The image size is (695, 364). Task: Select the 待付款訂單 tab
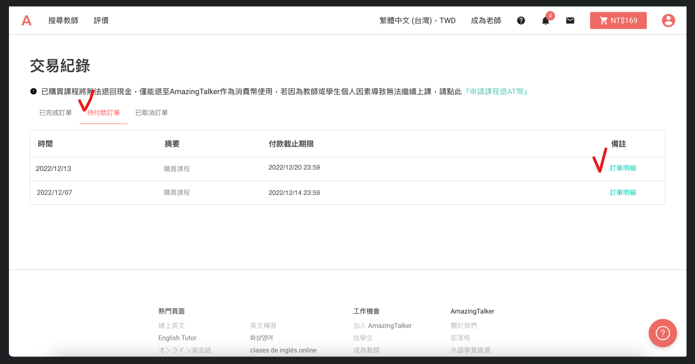coord(103,112)
